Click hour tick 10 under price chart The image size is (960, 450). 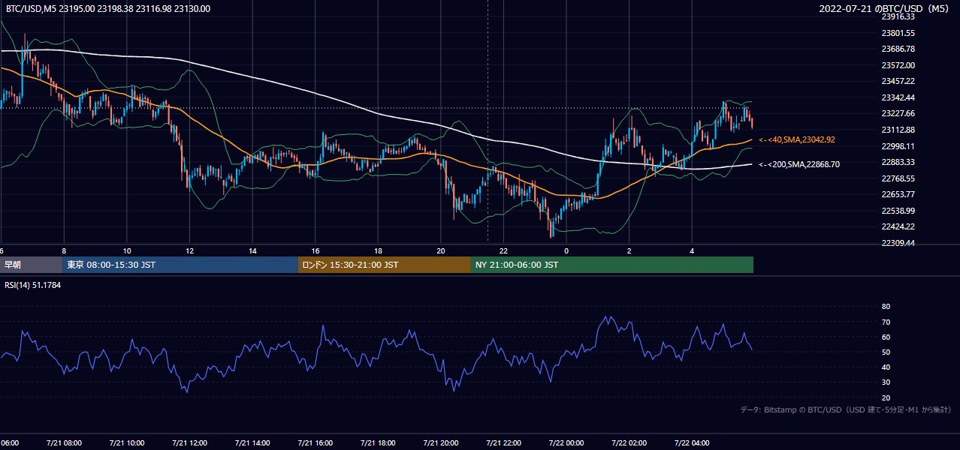pyautogui.click(x=127, y=250)
